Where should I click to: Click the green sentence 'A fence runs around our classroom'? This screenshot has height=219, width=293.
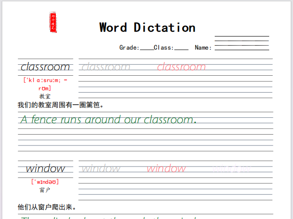tap(108, 120)
